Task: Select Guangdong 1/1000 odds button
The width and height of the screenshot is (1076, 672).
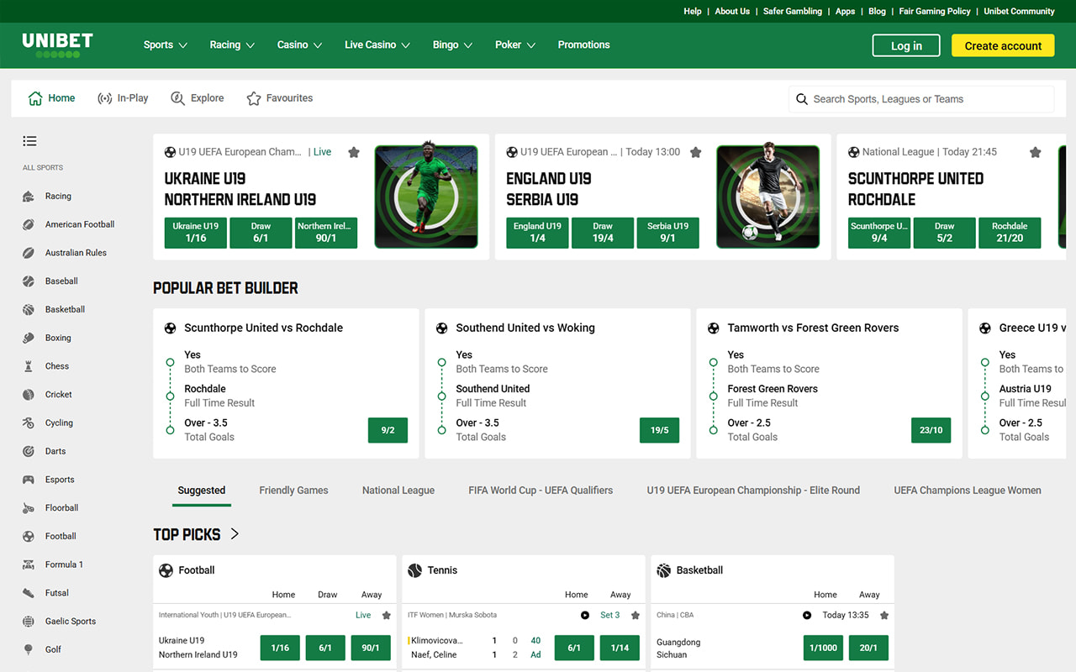Action: pos(824,648)
